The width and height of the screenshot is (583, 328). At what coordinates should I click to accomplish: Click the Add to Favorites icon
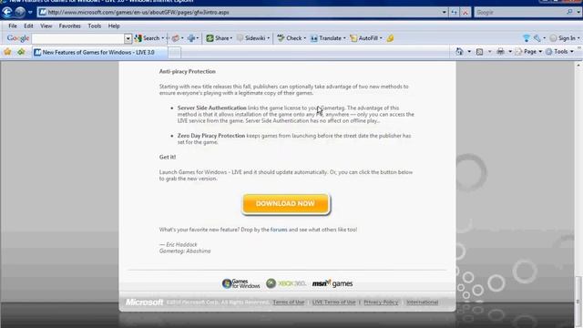coord(21,52)
